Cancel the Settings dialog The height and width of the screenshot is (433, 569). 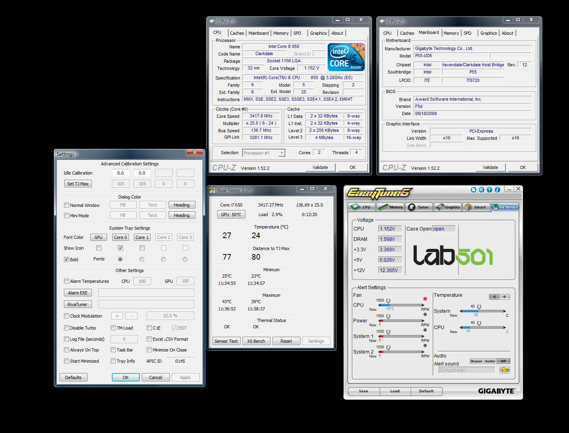[x=155, y=377]
